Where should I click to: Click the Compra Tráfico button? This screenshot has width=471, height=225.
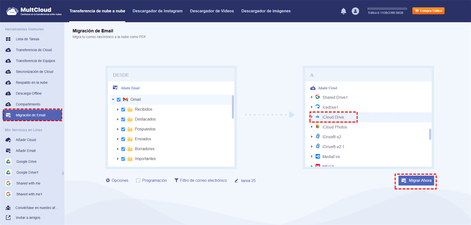point(428,11)
